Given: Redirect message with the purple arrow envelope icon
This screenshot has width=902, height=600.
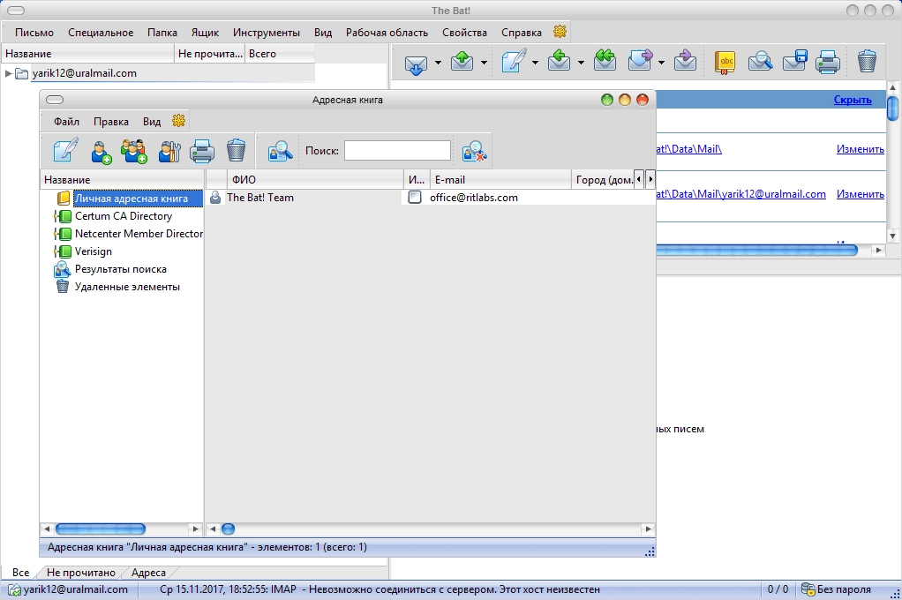Looking at the screenshot, I should coord(685,61).
